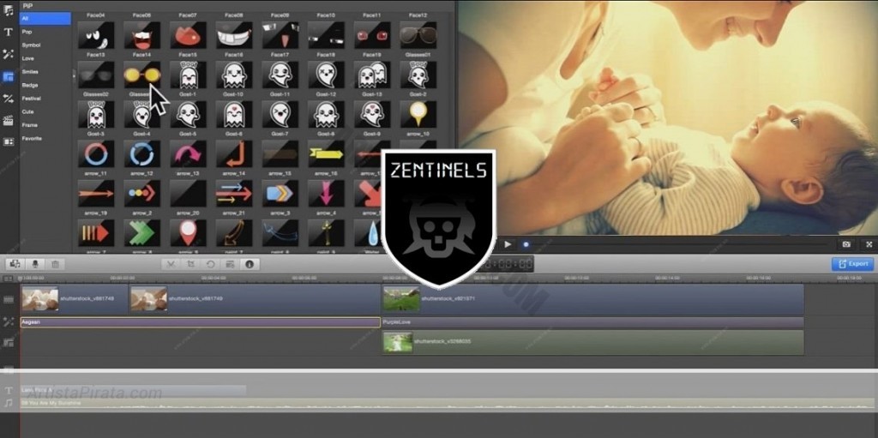Select the two-ghosts Gost-13 overlay
The image size is (878, 438).
pos(372,75)
